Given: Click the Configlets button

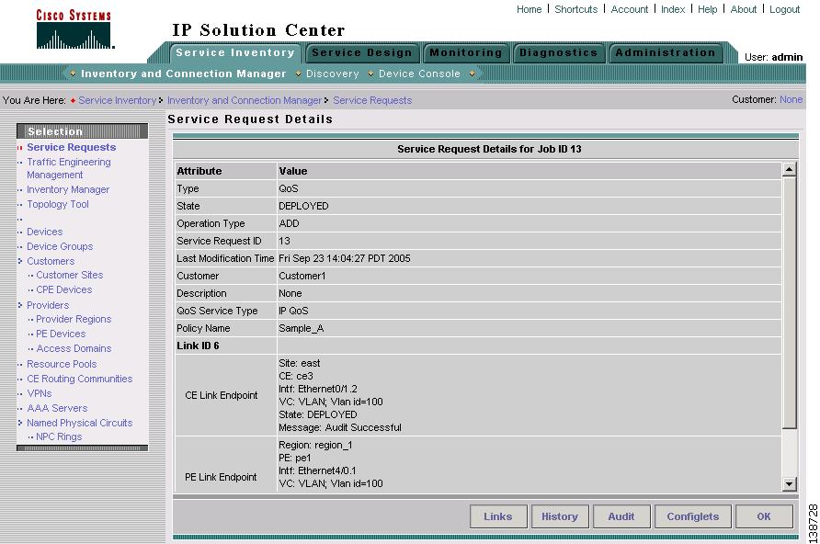Looking at the screenshot, I should pos(692,516).
